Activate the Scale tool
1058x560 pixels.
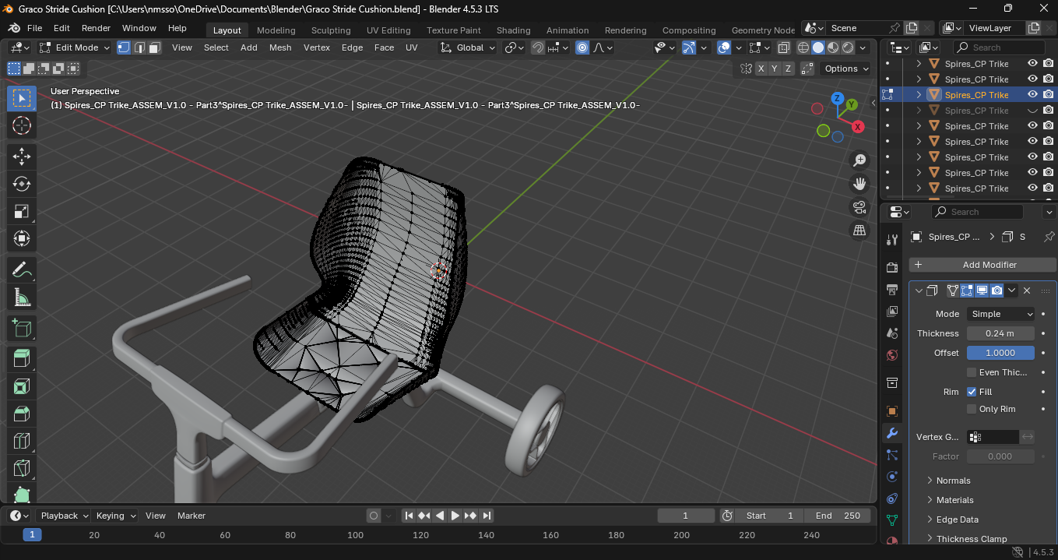[22, 211]
